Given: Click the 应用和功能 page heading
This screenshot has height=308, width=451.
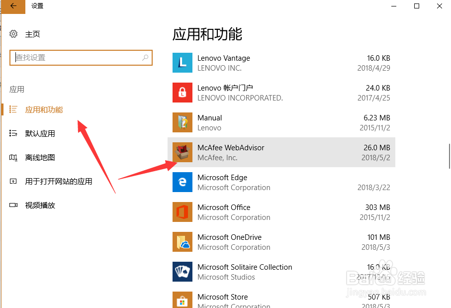Looking at the screenshot, I should coord(207,34).
